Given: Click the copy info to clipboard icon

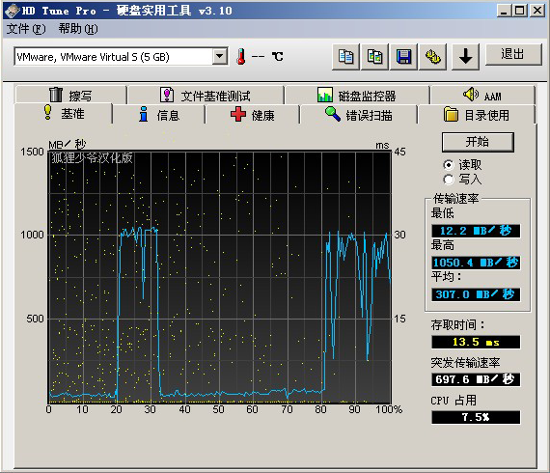Looking at the screenshot, I should coord(345,57).
